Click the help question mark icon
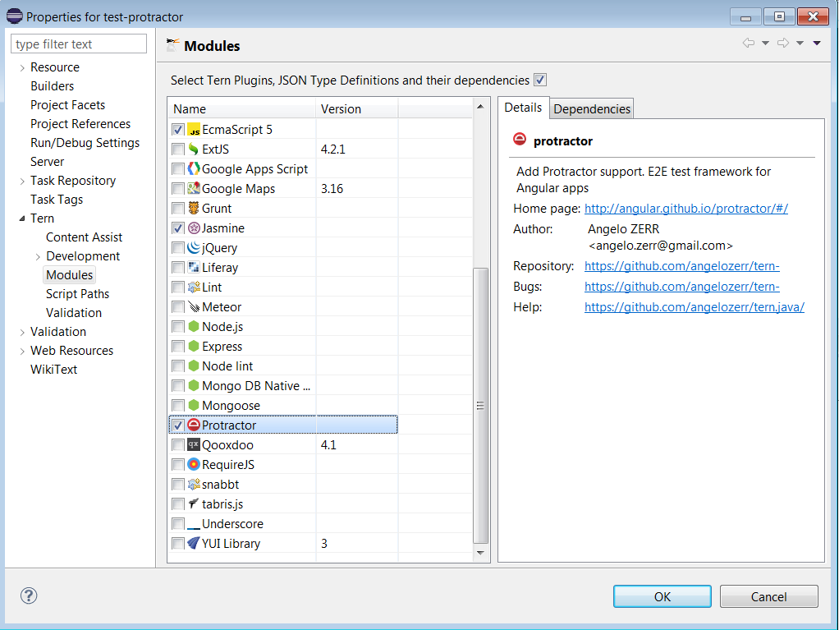Screen dimensions: 839x630 coord(29,596)
